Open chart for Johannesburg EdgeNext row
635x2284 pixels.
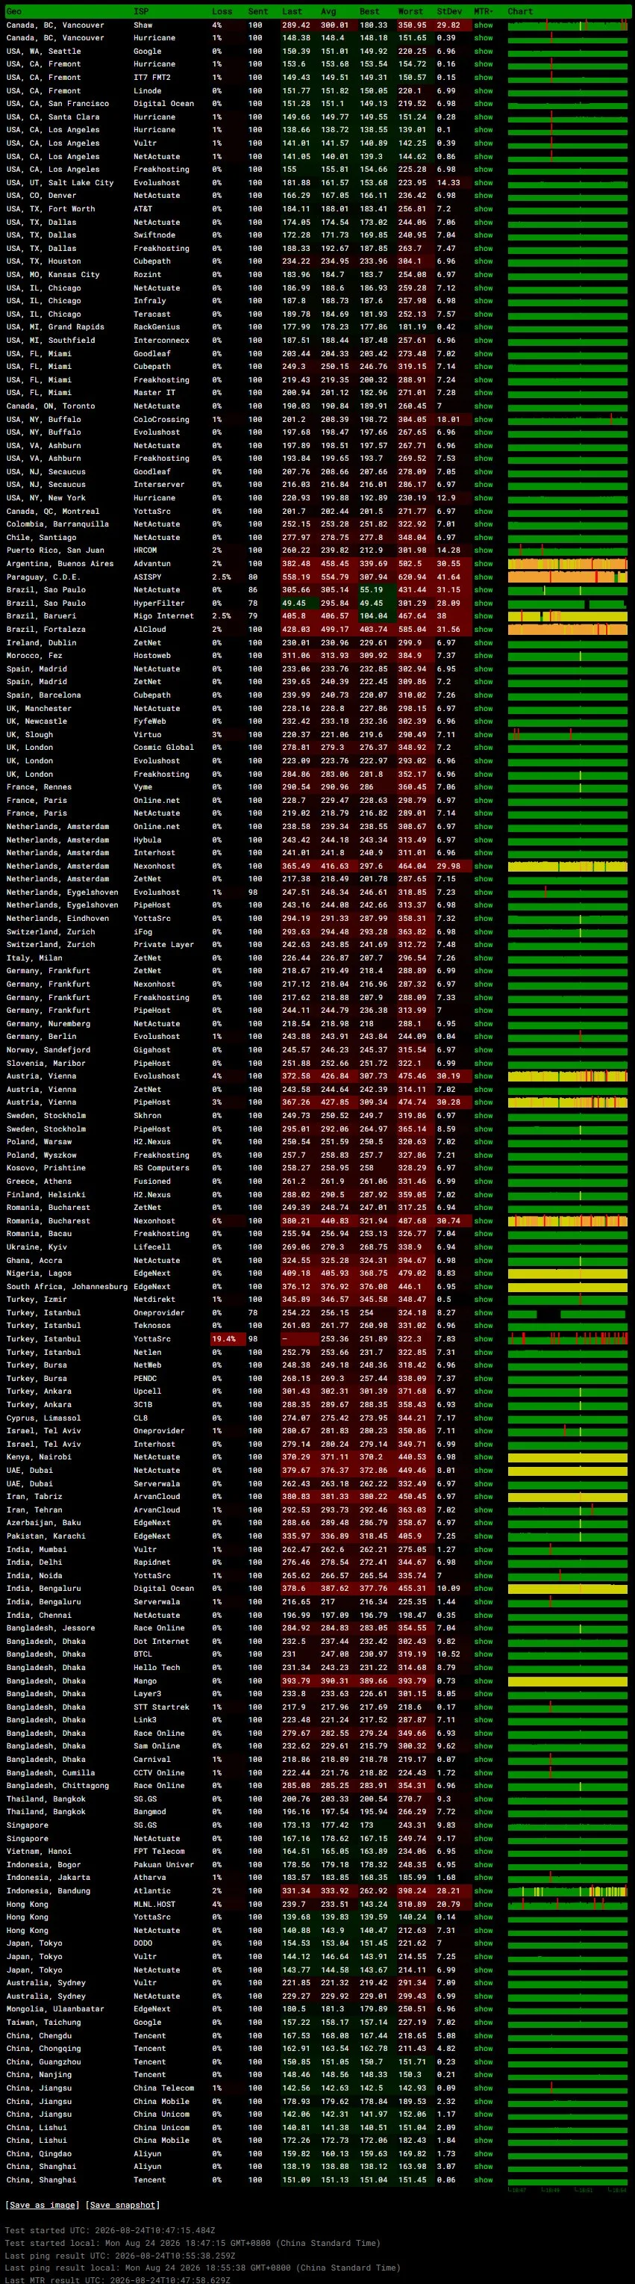click(x=568, y=1286)
